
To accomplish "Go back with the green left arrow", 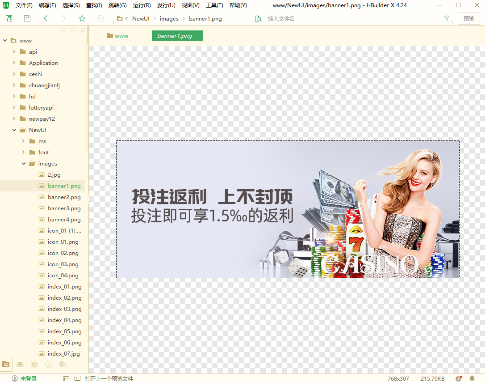I will (46, 18).
